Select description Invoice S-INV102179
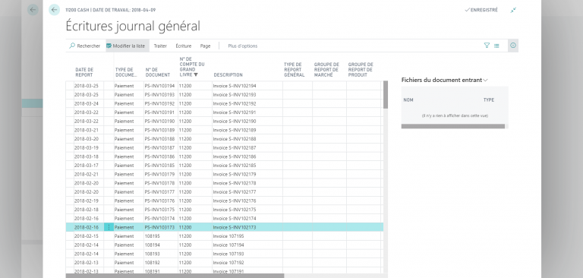 point(247,174)
